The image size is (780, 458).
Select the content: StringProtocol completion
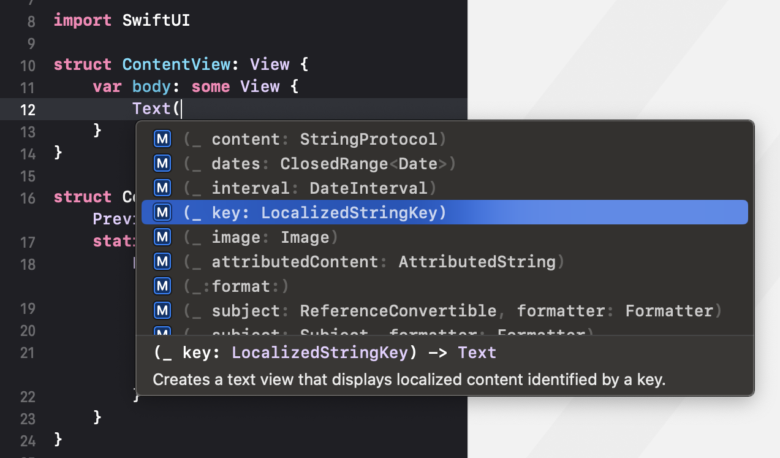(x=445, y=139)
